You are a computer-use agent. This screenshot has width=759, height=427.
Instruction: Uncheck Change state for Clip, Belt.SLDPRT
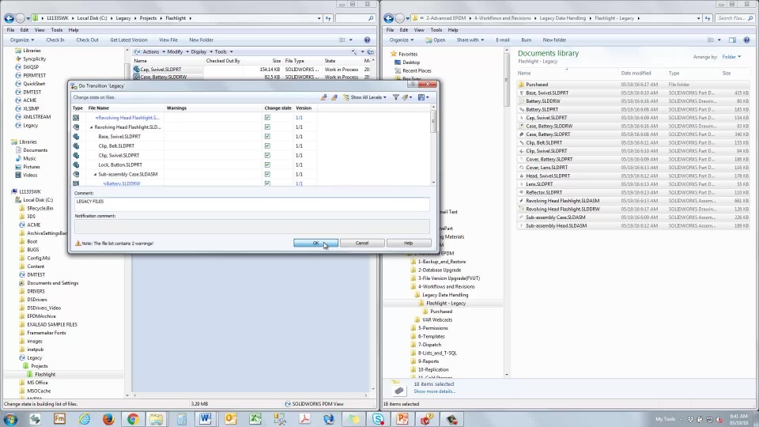[x=267, y=145]
